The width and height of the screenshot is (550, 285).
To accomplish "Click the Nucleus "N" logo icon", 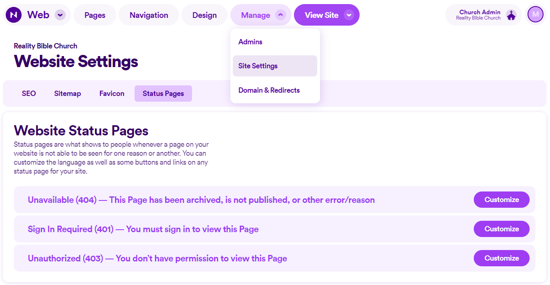I will [13, 14].
